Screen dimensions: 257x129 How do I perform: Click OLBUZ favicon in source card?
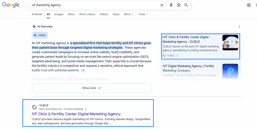pos(164,55)
